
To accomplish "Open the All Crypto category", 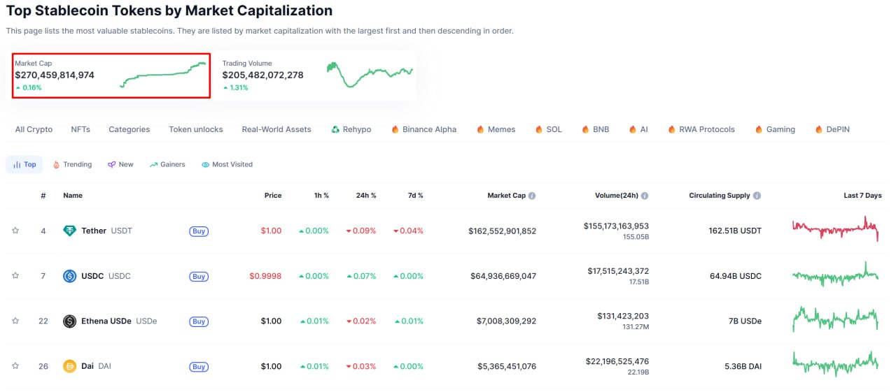I will coord(34,129).
